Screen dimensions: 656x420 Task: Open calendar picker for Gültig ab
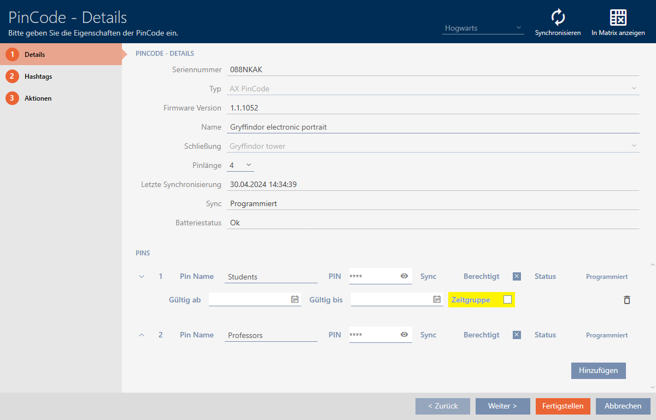tap(295, 299)
